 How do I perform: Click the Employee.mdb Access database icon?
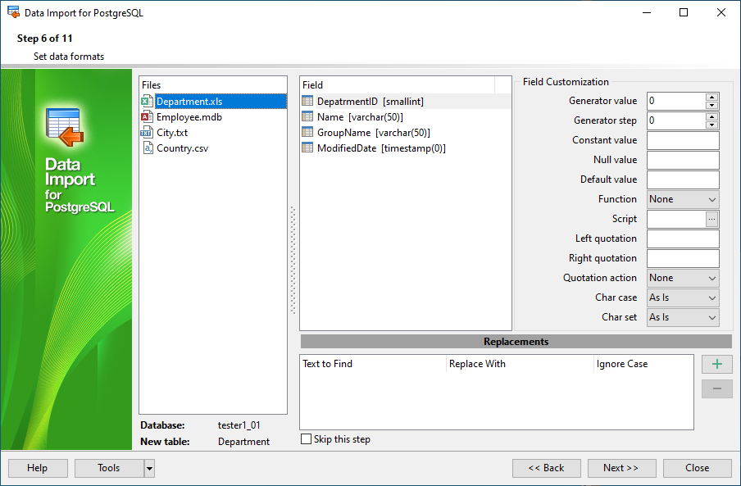click(x=147, y=116)
